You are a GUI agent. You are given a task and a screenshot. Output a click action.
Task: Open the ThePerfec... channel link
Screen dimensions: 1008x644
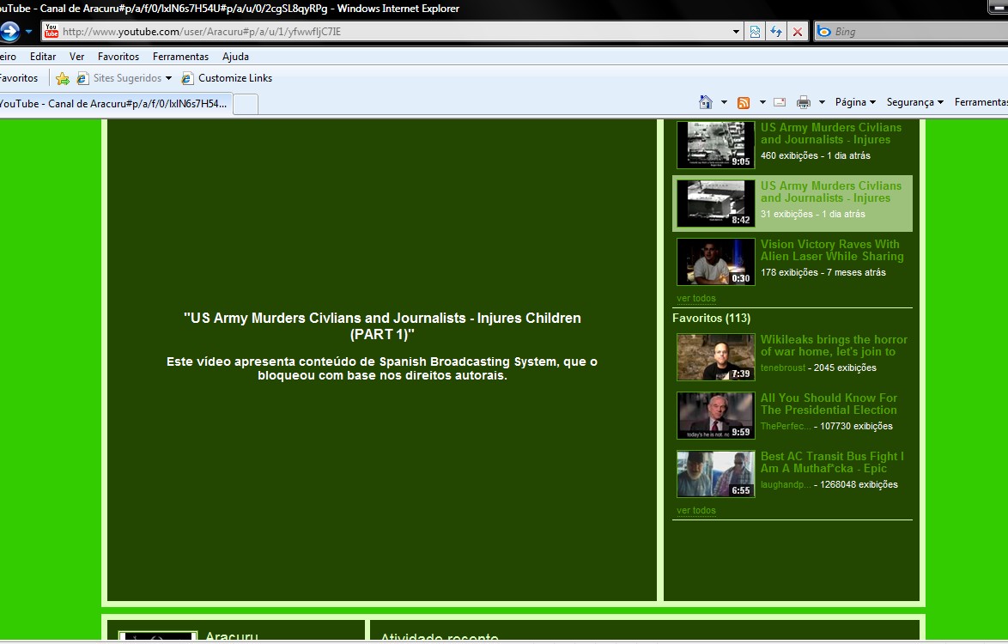coord(786,426)
